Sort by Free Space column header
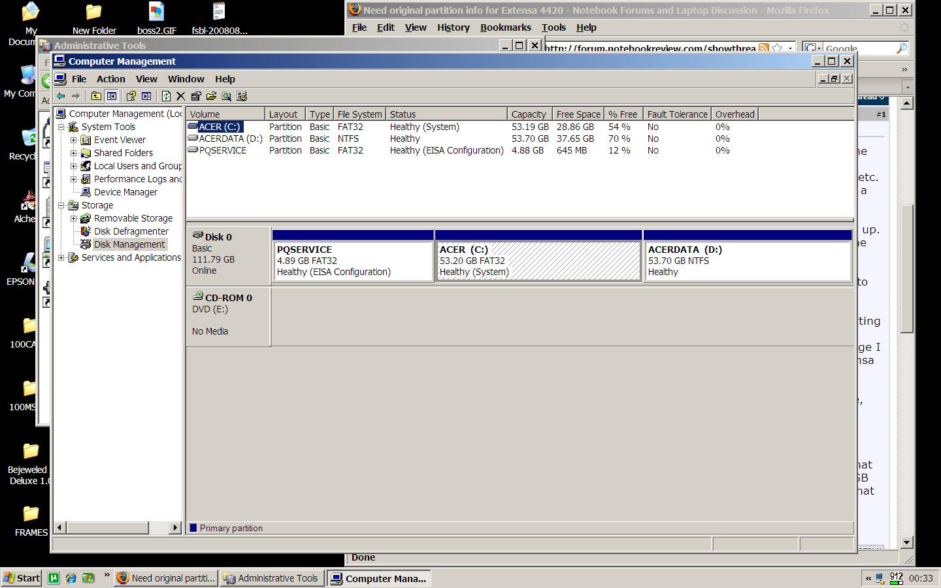941x588 pixels. click(x=578, y=114)
